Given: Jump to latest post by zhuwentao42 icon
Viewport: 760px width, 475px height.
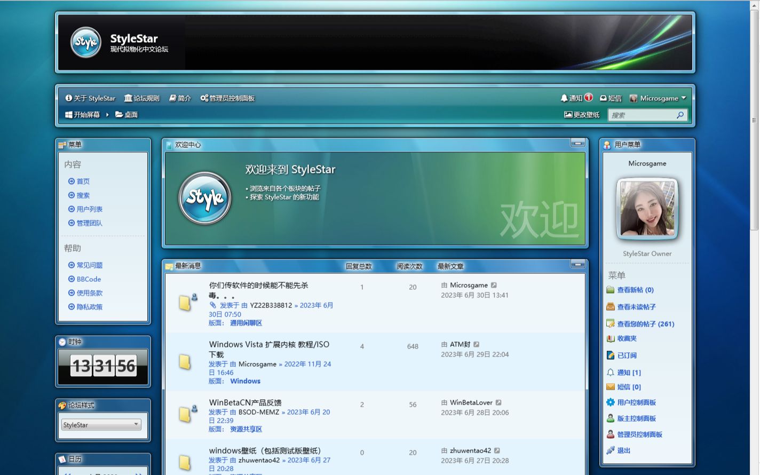Looking at the screenshot, I should tap(497, 450).
